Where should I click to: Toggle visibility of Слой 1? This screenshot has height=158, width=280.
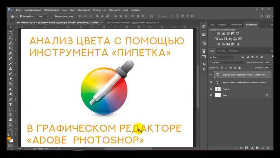pos(211,89)
